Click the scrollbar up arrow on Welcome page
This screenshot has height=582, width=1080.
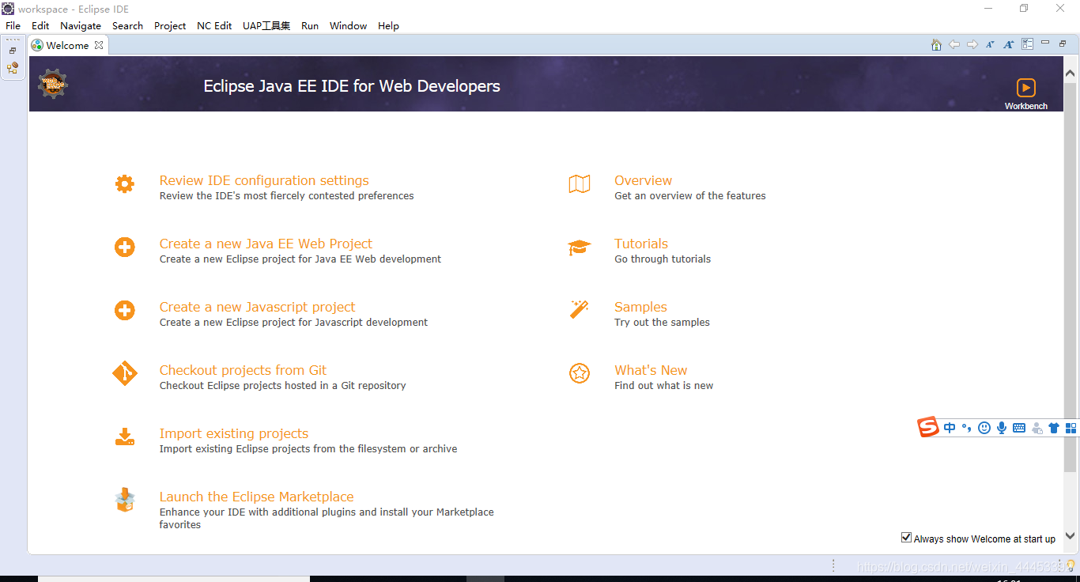(x=1071, y=74)
